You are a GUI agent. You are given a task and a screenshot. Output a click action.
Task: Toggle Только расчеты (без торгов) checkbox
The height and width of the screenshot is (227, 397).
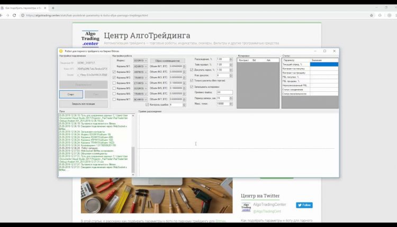click(192, 81)
